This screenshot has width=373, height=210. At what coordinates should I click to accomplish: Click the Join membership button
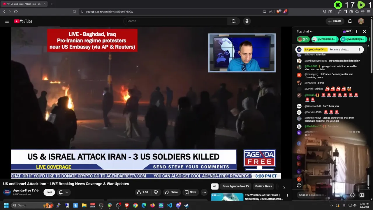[49, 192]
